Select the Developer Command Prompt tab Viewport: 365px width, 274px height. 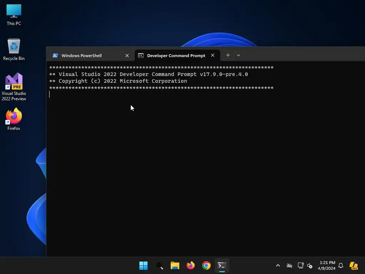tap(178, 55)
